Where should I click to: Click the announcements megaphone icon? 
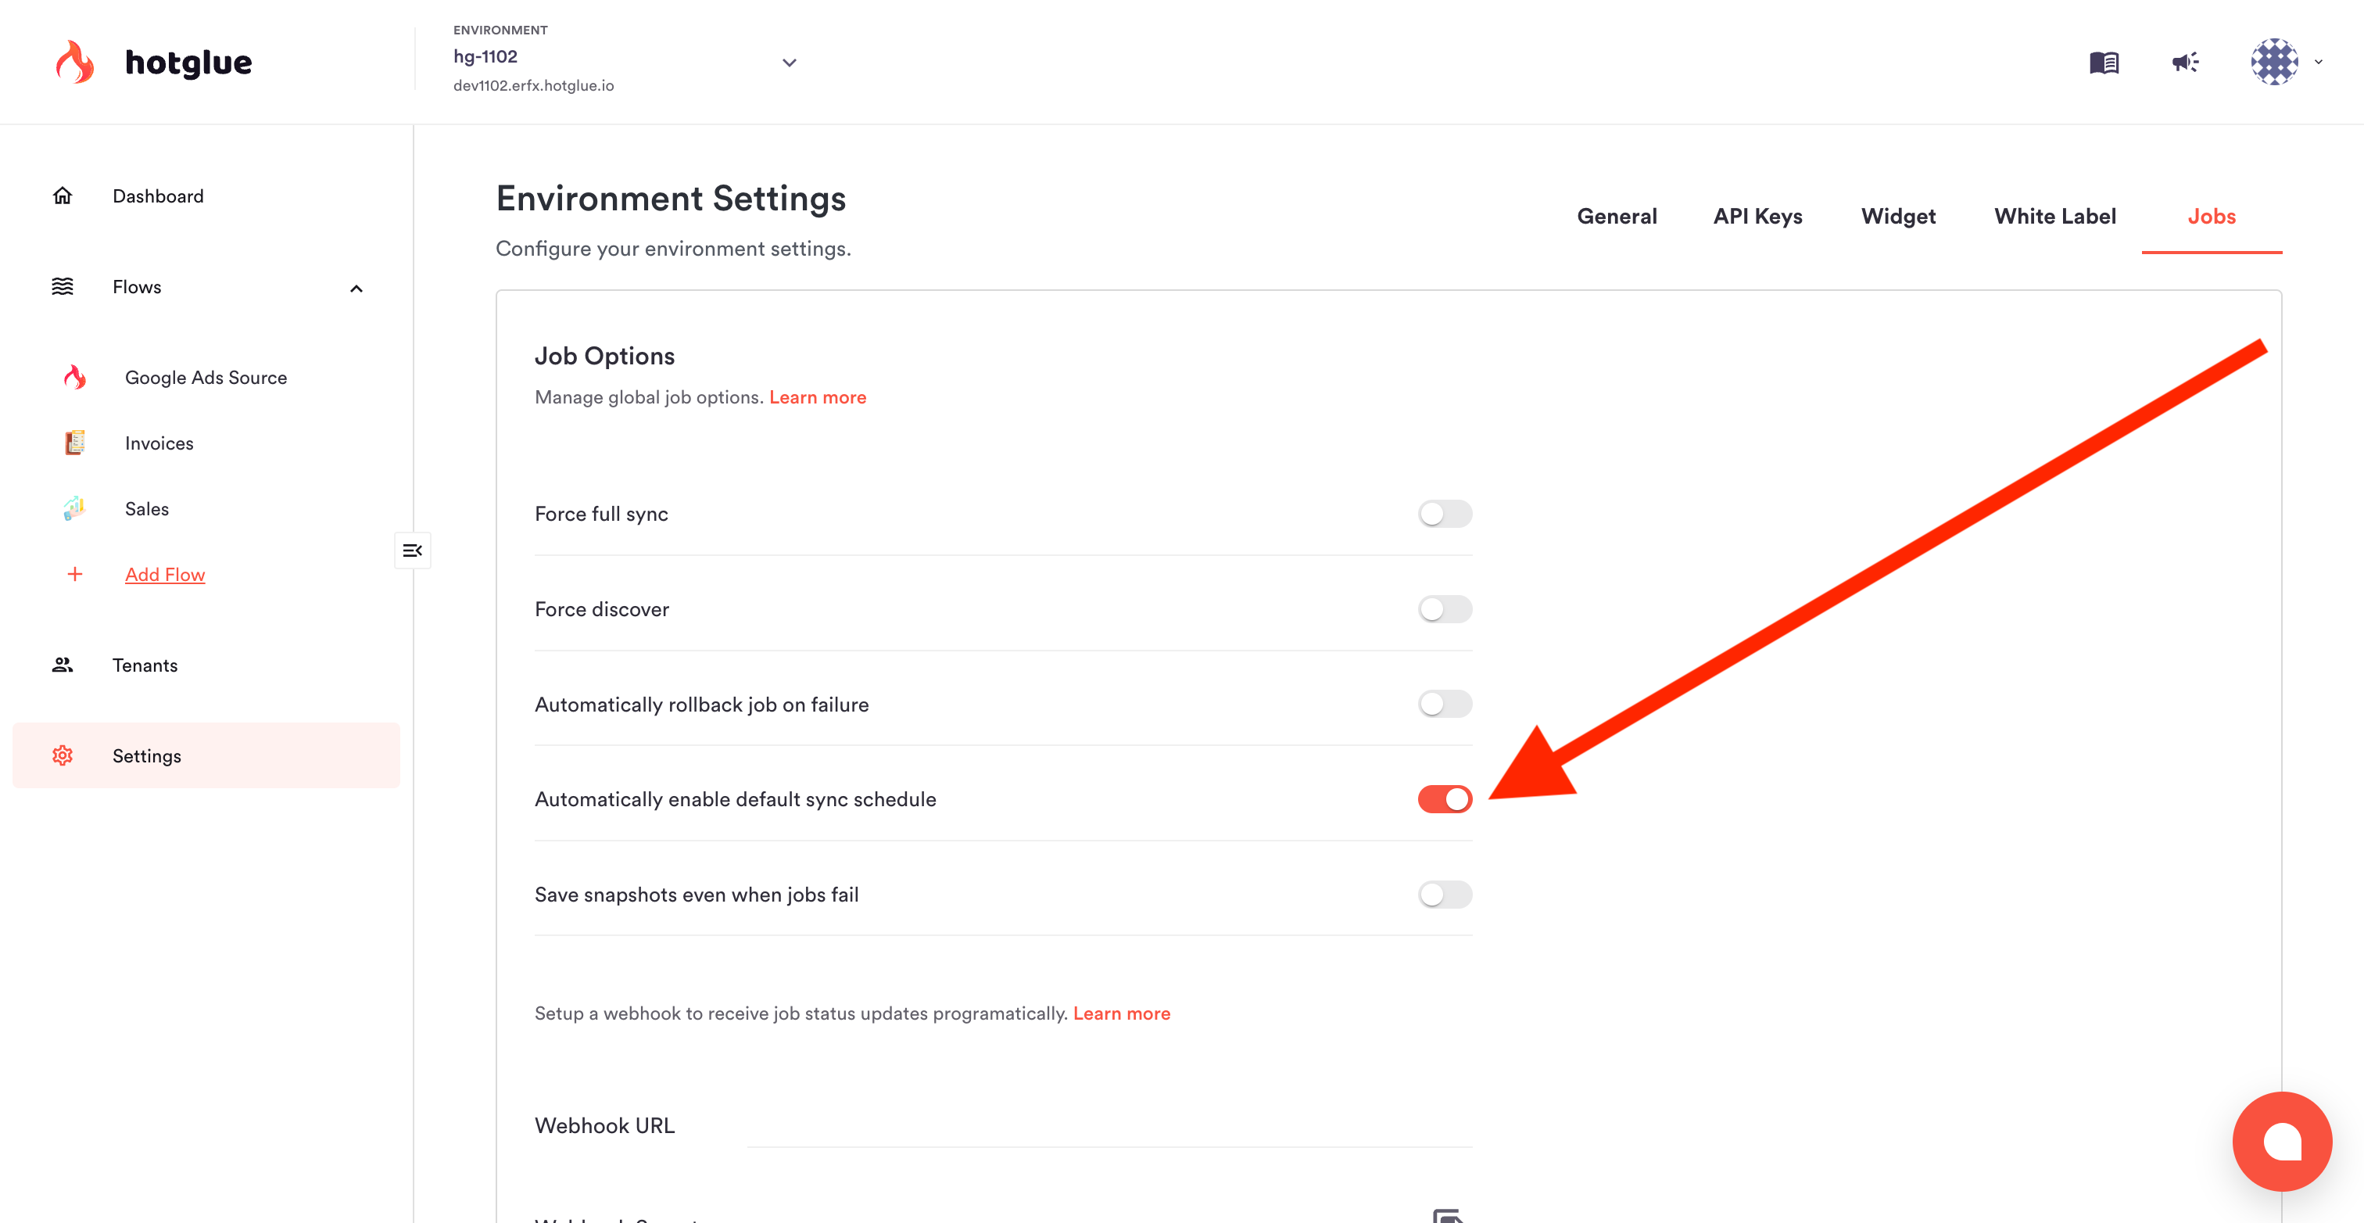tap(2185, 63)
